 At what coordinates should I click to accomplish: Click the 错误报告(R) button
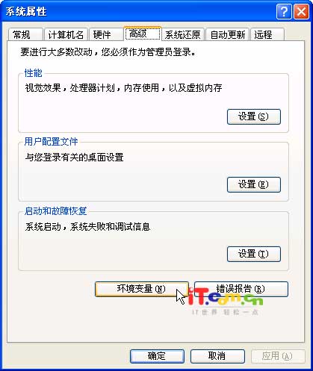pyautogui.click(x=241, y=289)
